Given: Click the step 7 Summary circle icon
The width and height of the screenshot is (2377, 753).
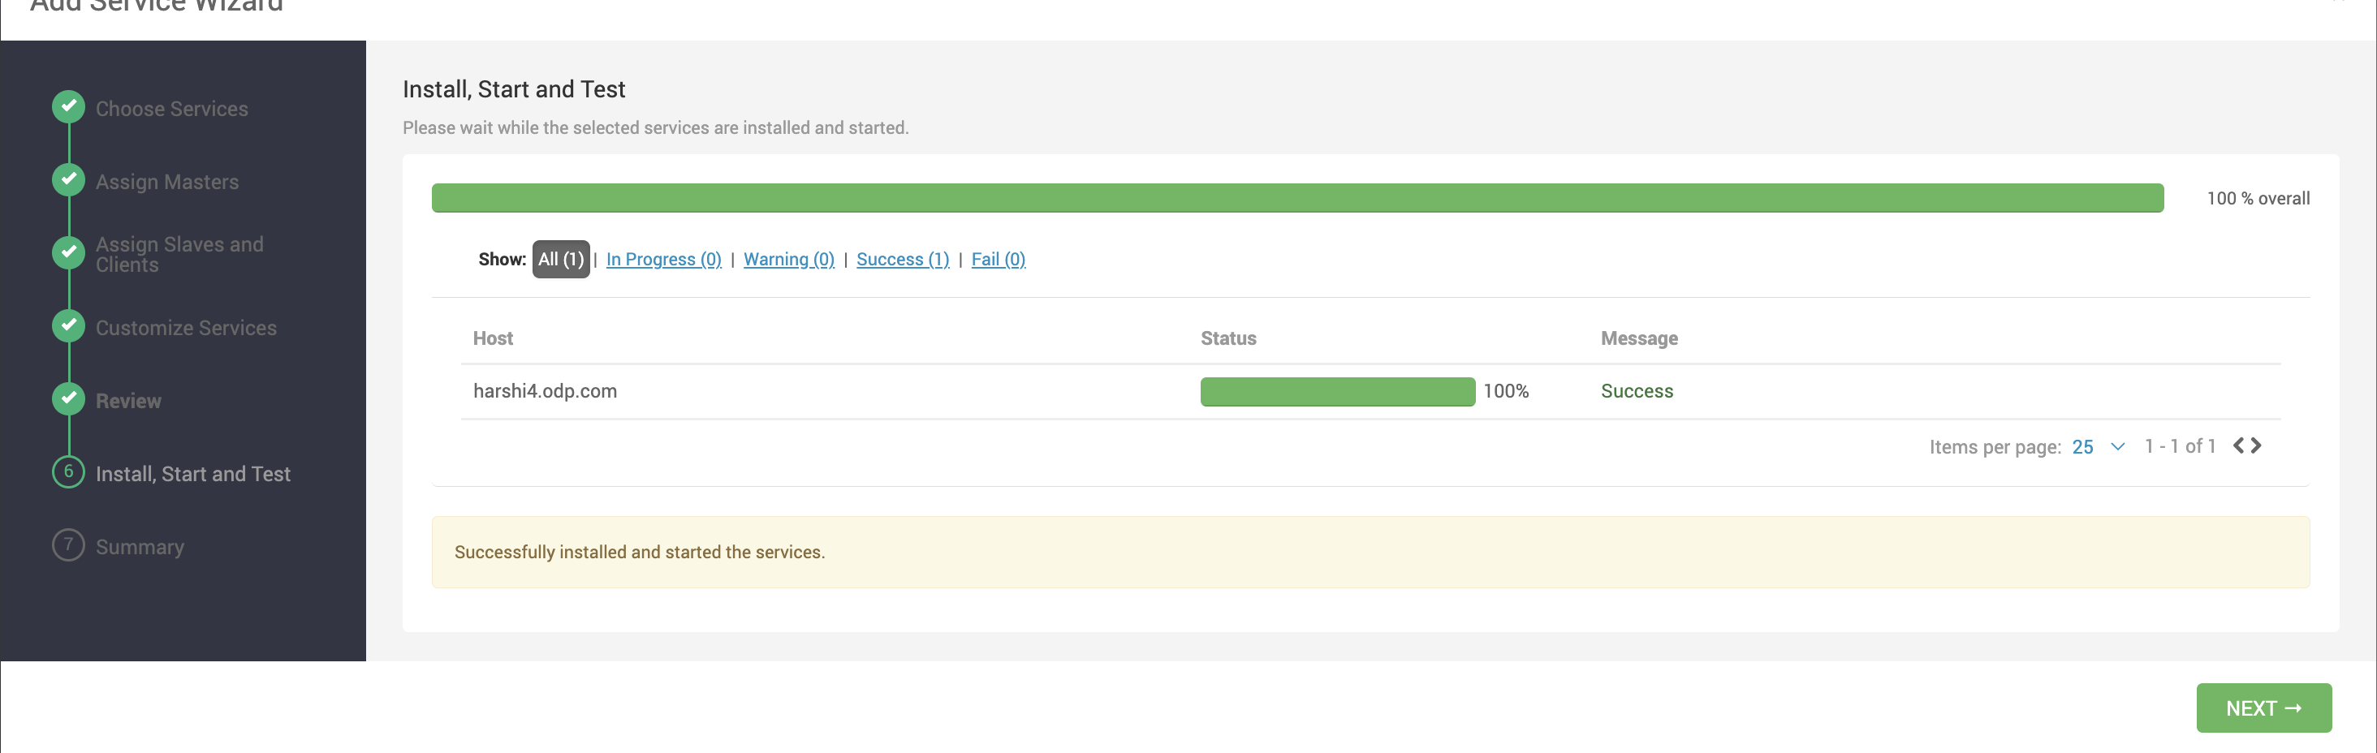Looking at the screenshot, I should (x=68, y=544).
